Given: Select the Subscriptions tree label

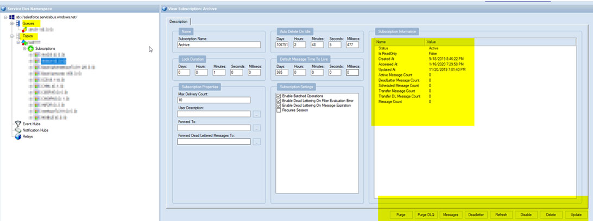Looking at the screenshot, I should 45,49.
